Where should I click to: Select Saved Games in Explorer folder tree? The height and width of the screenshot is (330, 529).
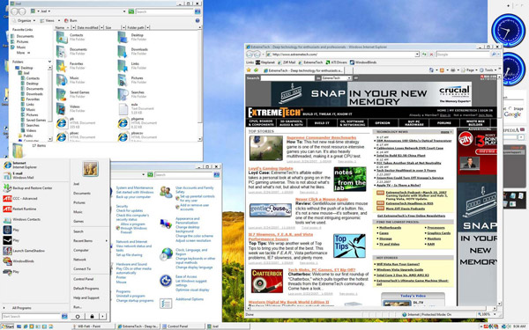coord(36,120)
